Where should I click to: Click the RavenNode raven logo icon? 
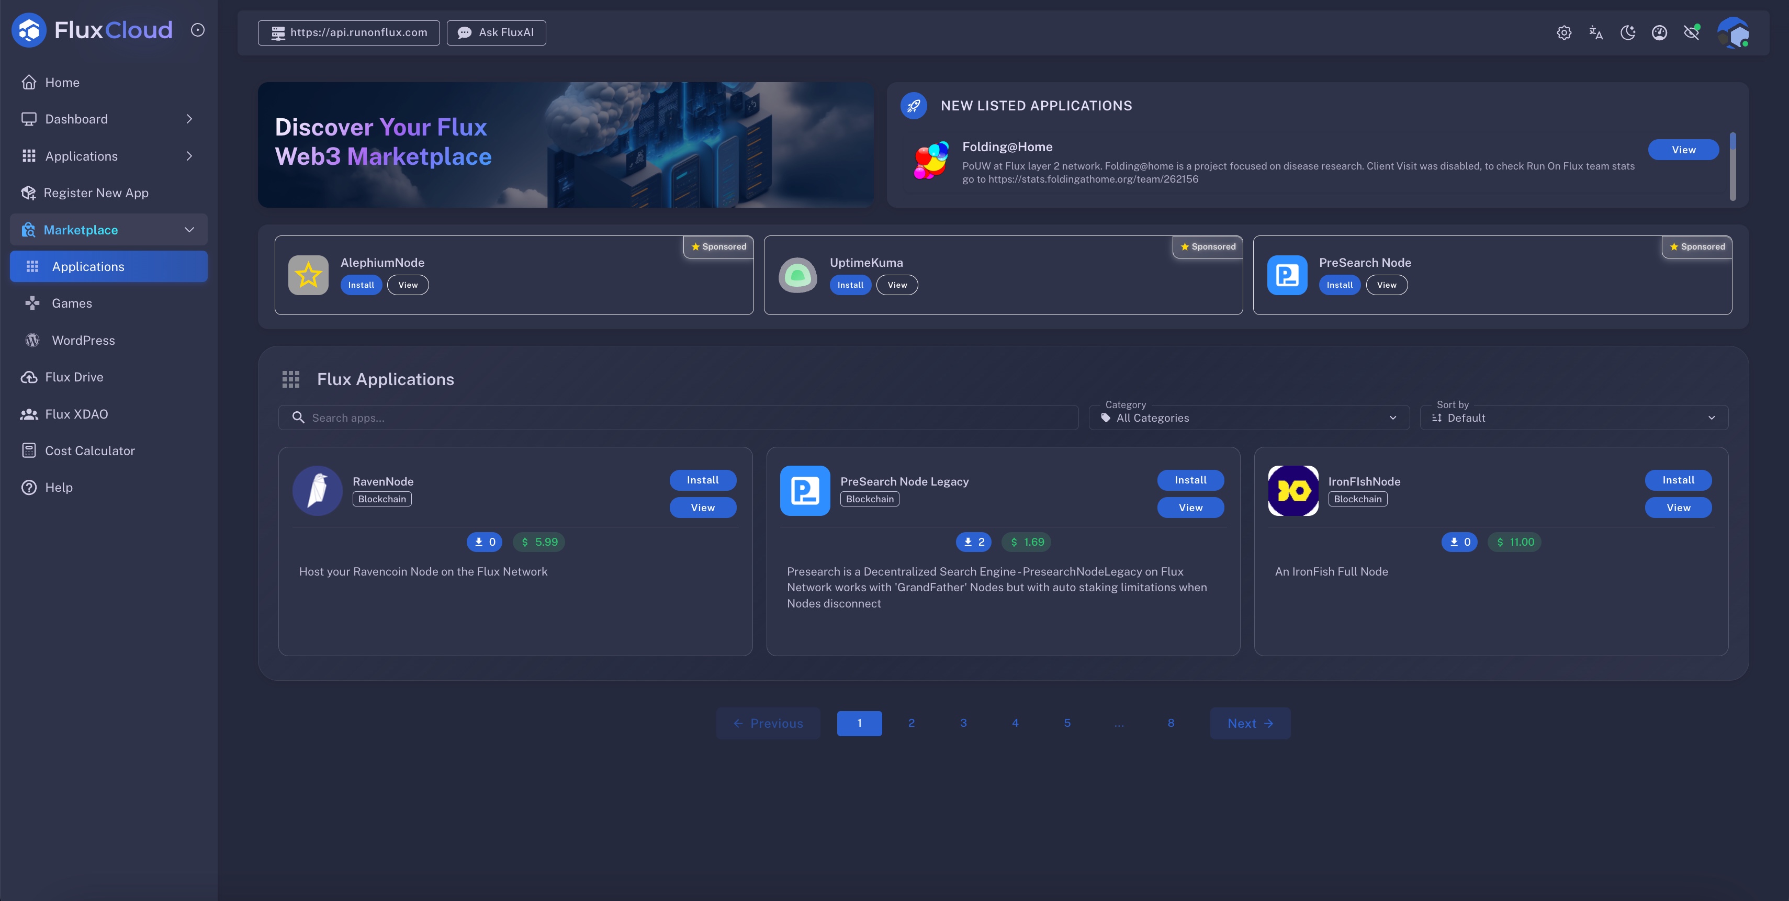click(x=318, y=490)
